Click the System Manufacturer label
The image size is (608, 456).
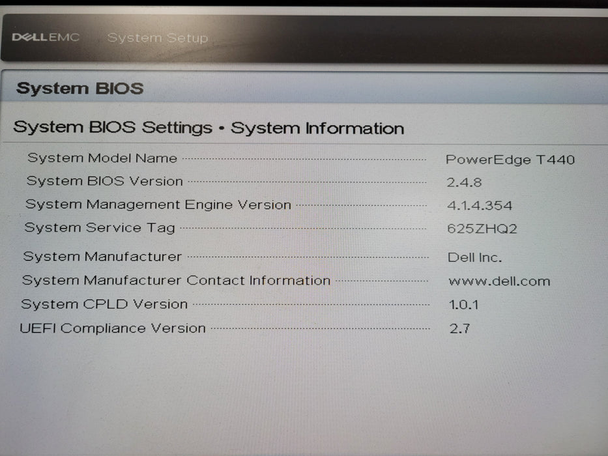tap(102, 257)
